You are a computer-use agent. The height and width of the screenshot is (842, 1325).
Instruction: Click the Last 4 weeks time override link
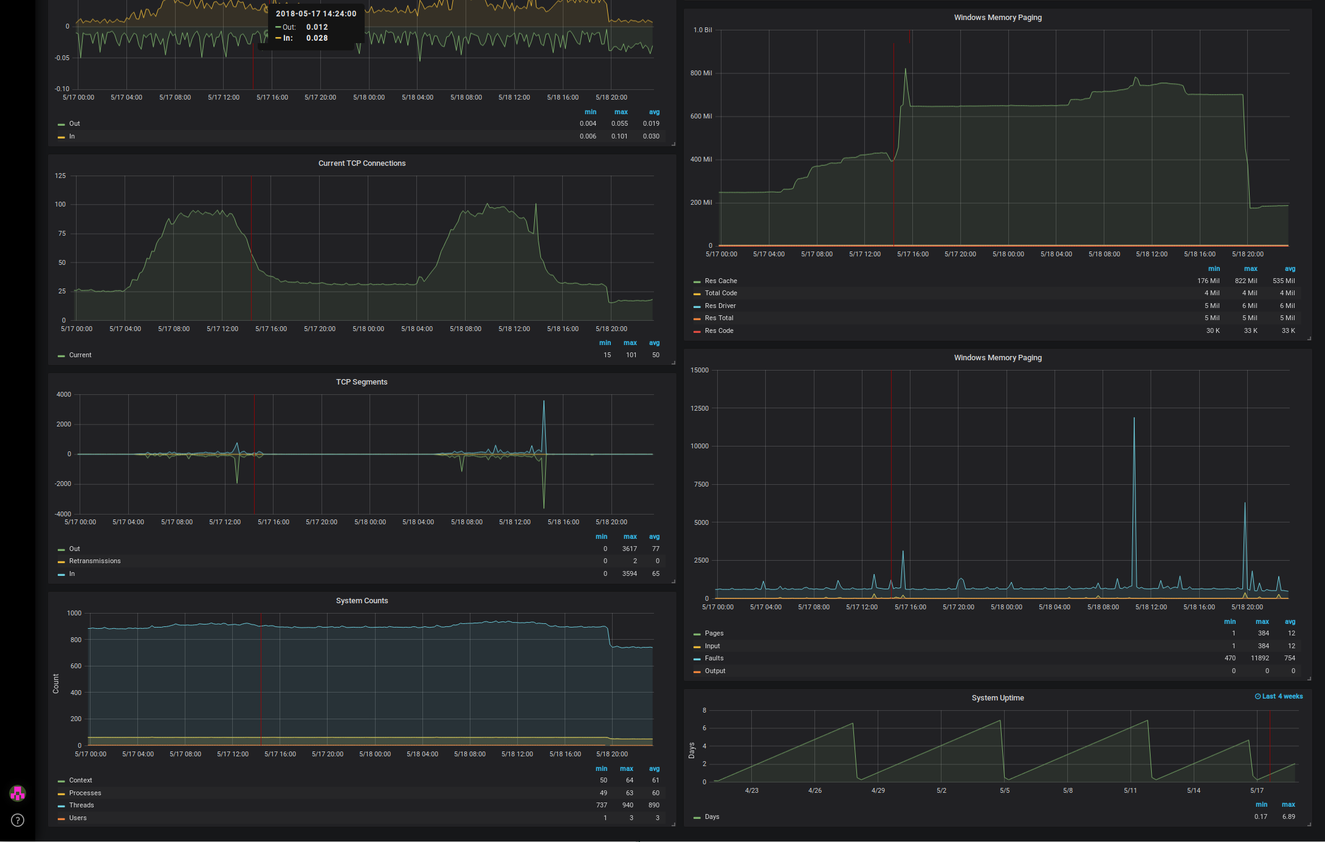tap(1282, 697)
